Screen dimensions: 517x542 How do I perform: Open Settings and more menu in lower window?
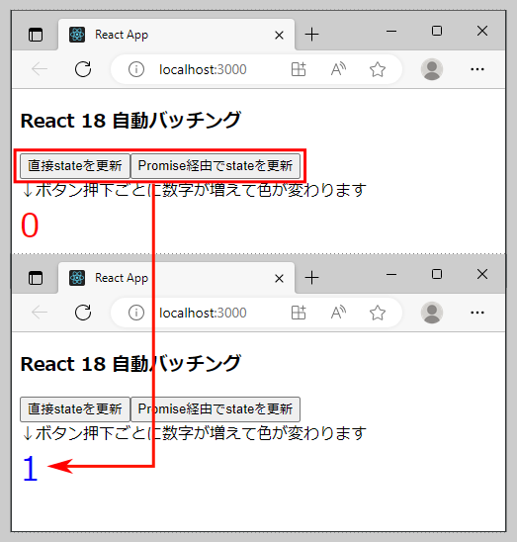click(x=477, y=313)
